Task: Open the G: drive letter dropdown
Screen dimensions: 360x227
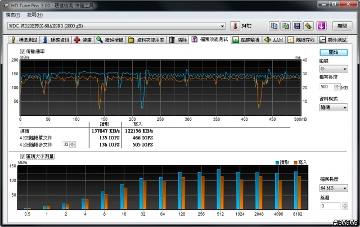Action: click(x=334, y=69)
